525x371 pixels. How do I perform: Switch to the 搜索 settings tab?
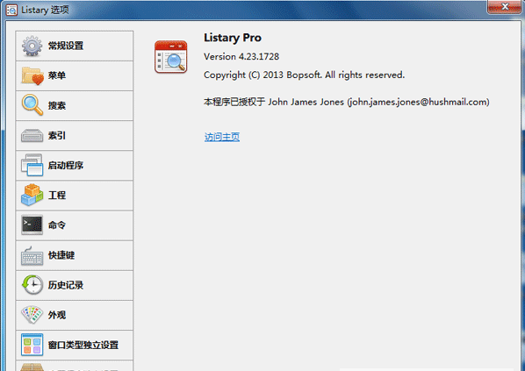point(75,106)
